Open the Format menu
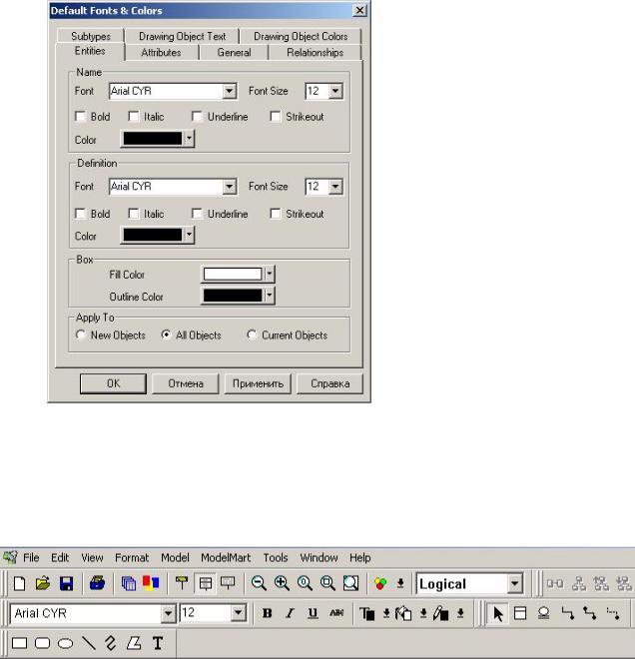Screen dimensions: 635x659 132,558
